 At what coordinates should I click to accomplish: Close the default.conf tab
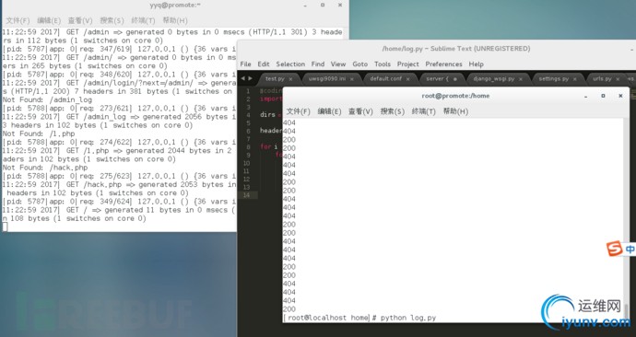point(407,79)
